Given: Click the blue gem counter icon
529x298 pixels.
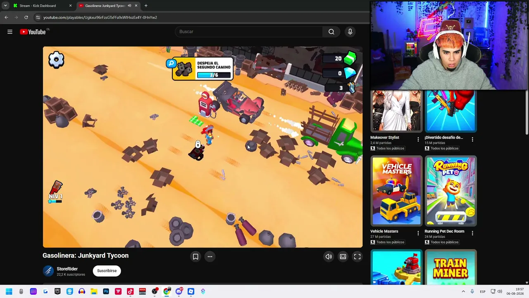Looking at the screenshot, I should tap(350, 73).
